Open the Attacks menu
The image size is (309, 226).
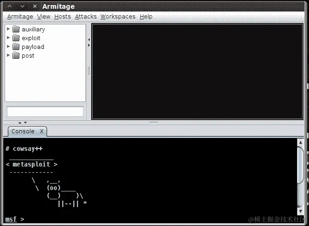point(86,17)
